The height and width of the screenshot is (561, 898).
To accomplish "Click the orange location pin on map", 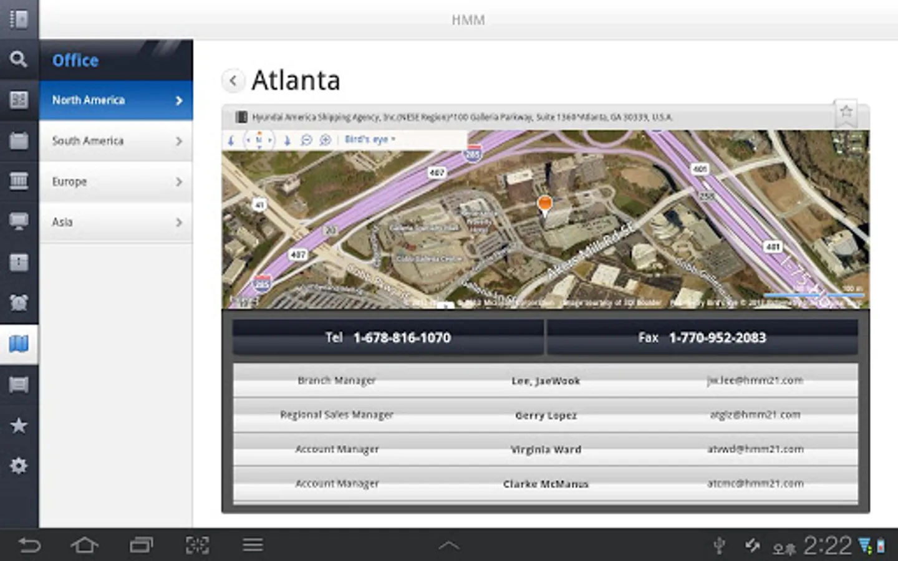I will (x=545, y=206).
